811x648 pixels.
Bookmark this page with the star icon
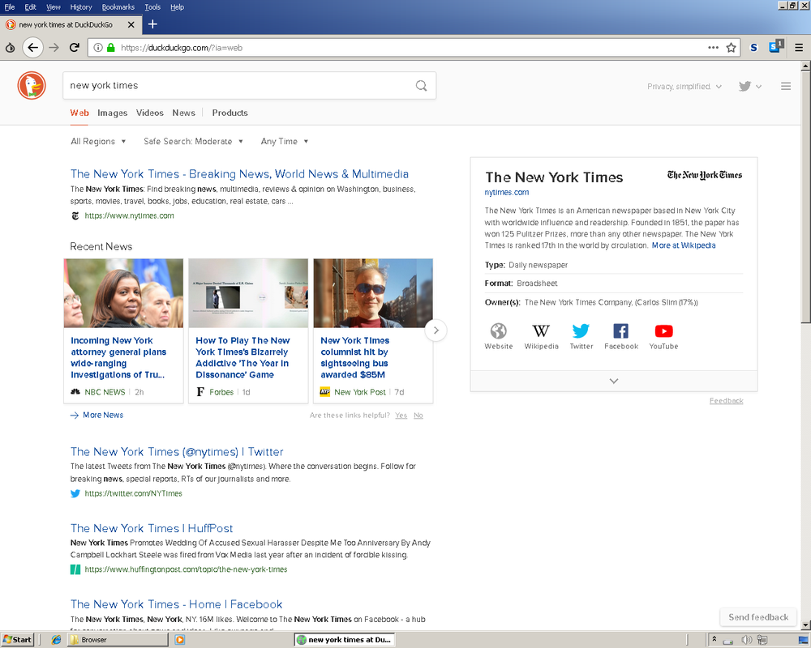coord(731,48)
